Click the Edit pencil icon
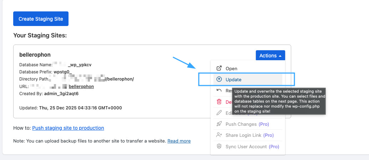The width and height of the screenshot is (369, 160). tap(219, 113)
